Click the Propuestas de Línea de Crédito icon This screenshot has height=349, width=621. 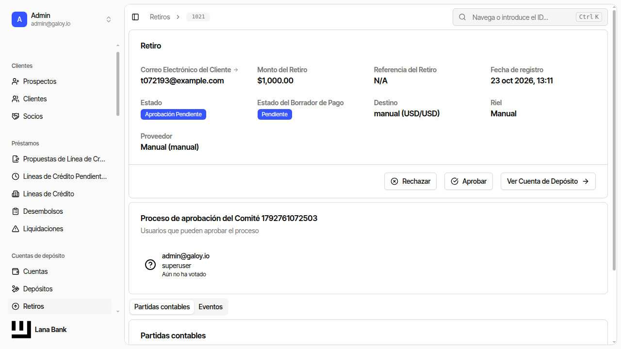point(16,159)
